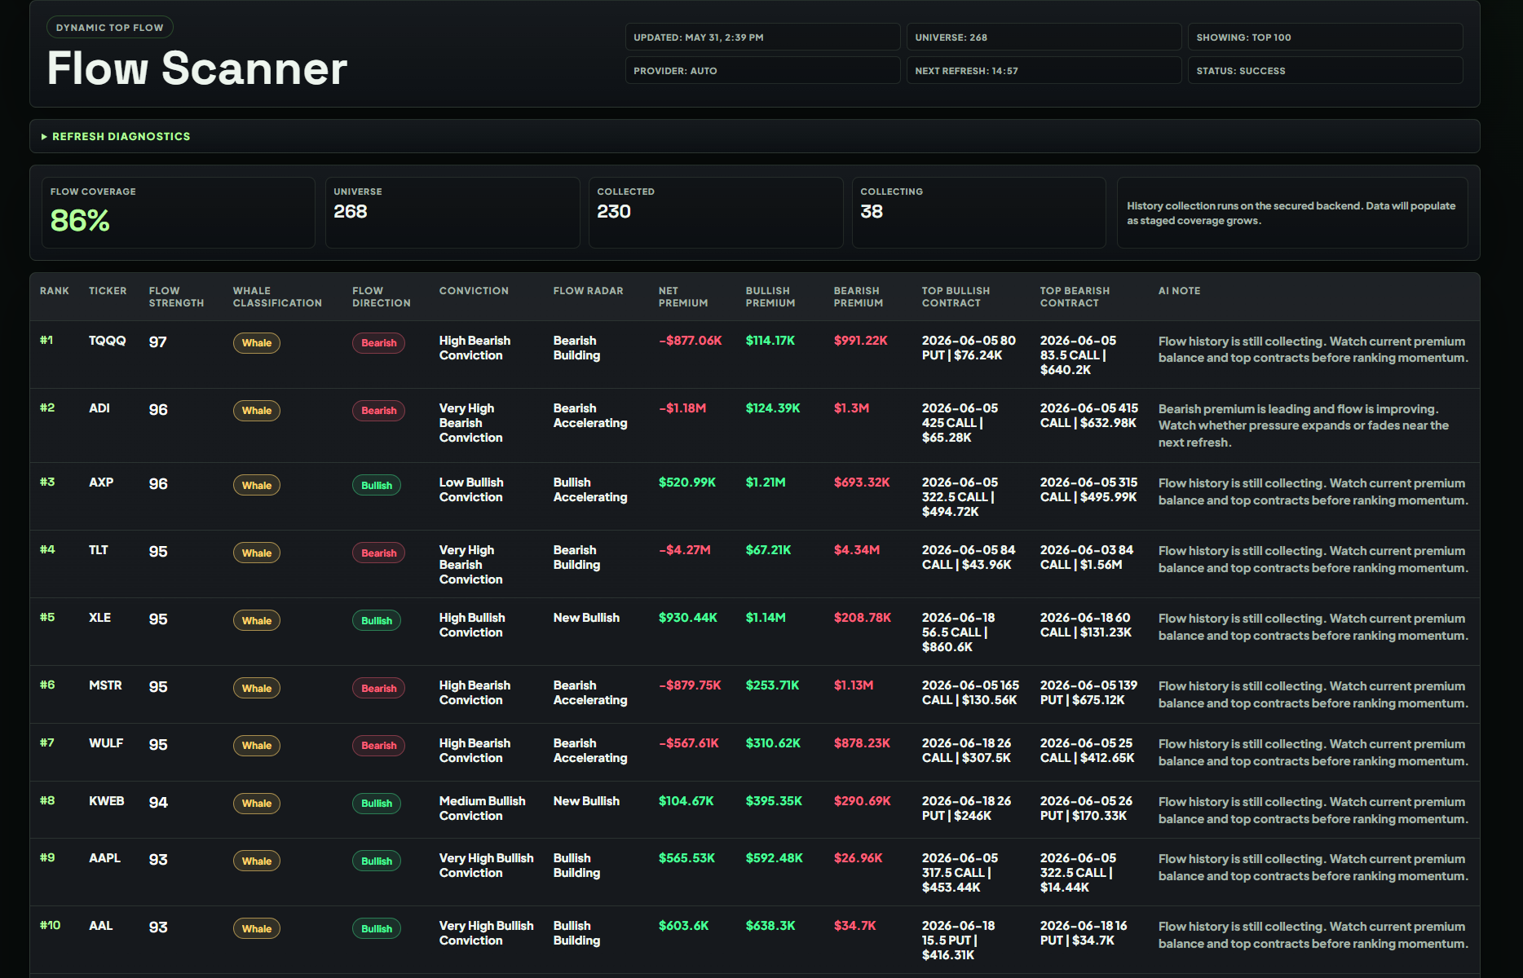Click the Top Bearish Contract header
Screen dimensions: 1523x978
point(1075,297)
